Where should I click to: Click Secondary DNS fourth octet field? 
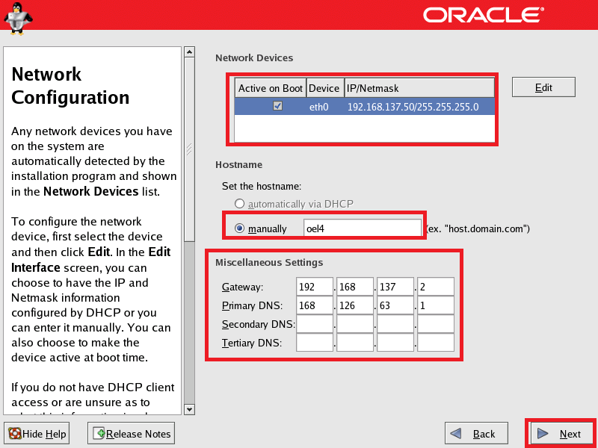436,324
